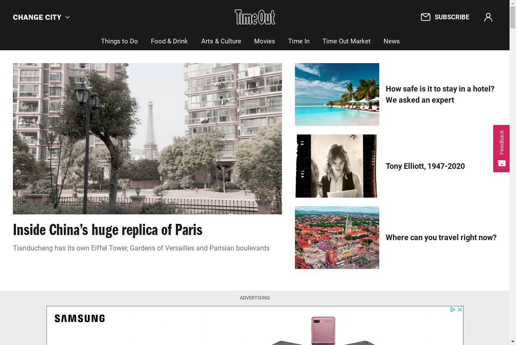Visit the Time Out Market page
516x345 pixels.
[347, 41]
